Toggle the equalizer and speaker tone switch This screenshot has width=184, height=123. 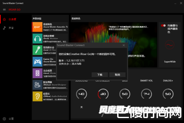pos(163,26)
